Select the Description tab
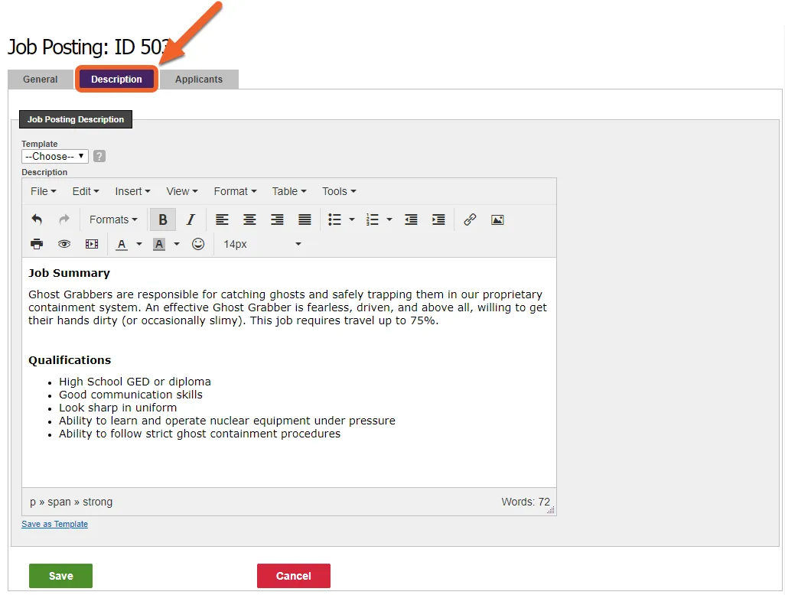Image resolution: width=785 pixels, height=595 pixels. tap(116, 79)
